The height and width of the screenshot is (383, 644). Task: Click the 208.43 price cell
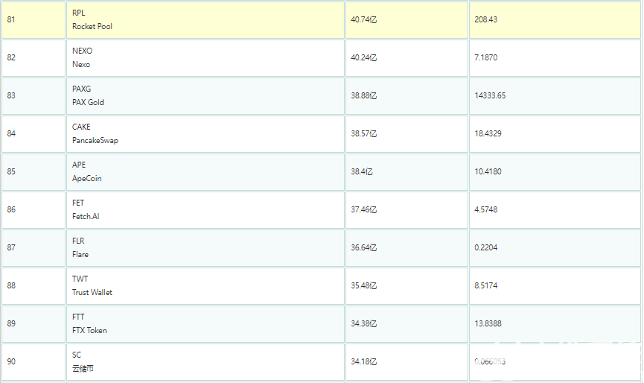(485, 19)
